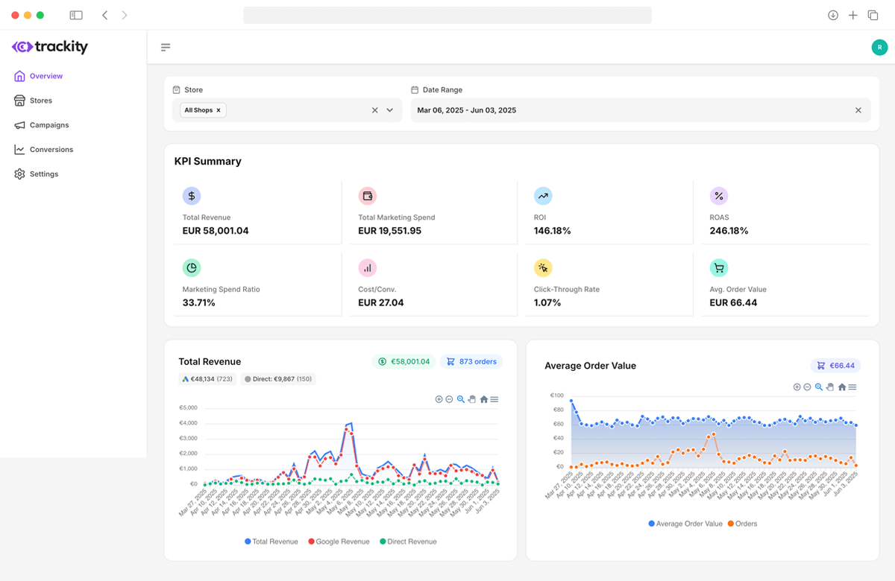Open a new browser tab
The image size is (895, 581).
[x=853, y=15]
